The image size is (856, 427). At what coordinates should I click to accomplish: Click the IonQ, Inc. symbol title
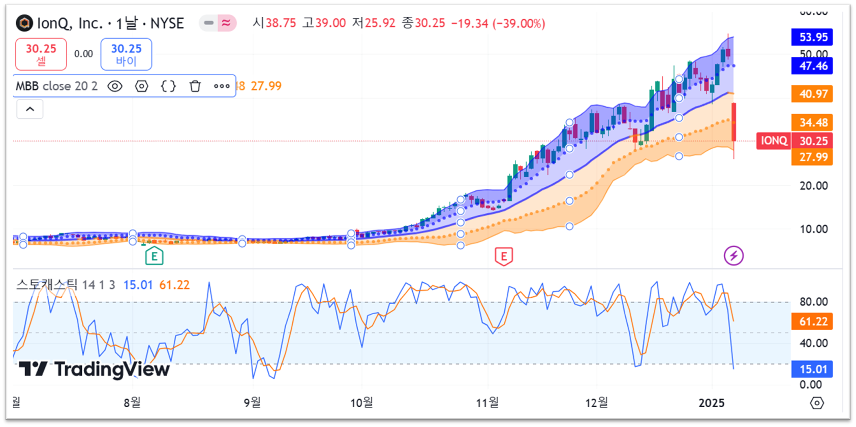click(x=70, y=23)
